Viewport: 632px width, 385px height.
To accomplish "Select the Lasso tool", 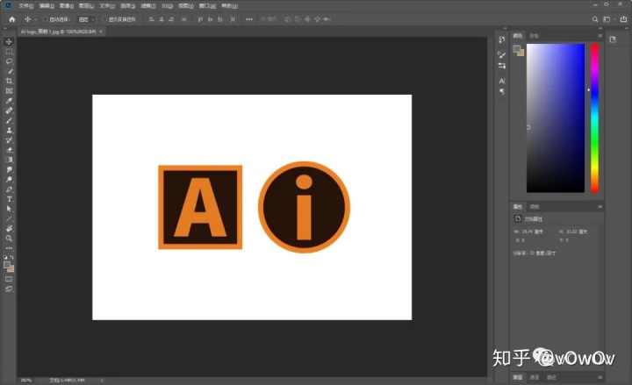I will (x=9, y=61).
